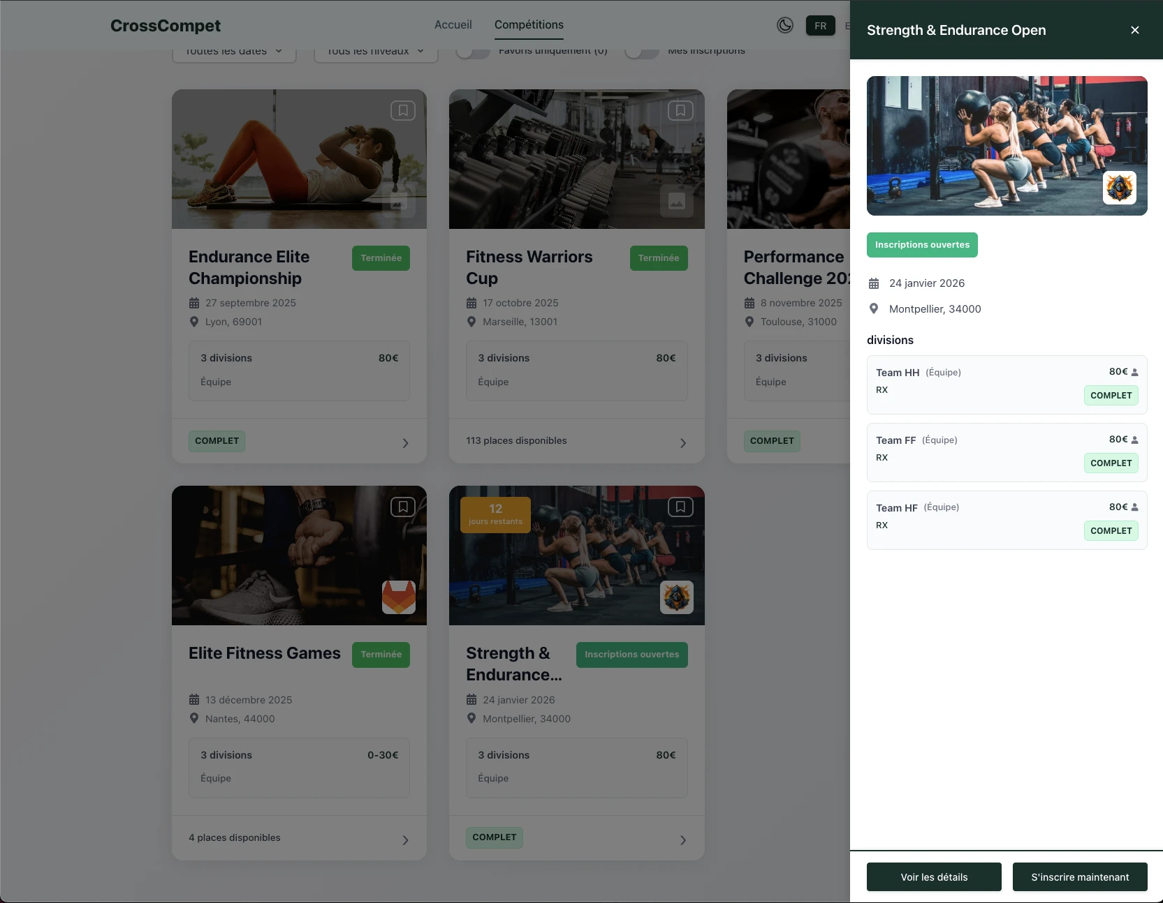Enable the Mes inscriptions switch
The height and width of the screenshot is (903, 1163).
pos(641,52)
